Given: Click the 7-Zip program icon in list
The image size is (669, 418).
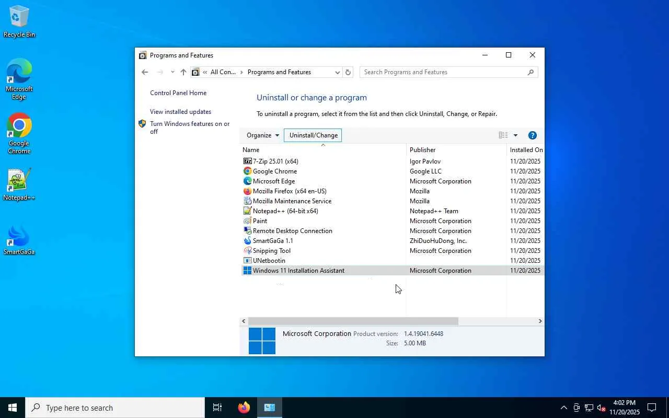Looking at the screenshot, I should 248,161.
